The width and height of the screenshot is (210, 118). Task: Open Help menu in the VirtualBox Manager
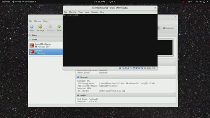pyautogui.click(x=45, y=21)
